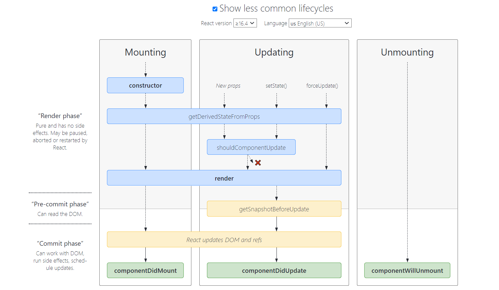Click the "Render phase" heading
The image size is (499, 290).
pos(60,116)
